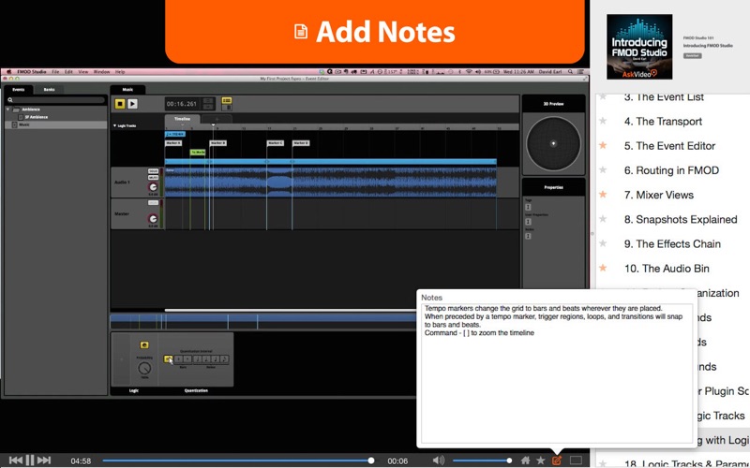Click Marker A on logic track
Screen dimensions: 750x468
(173, 143)
